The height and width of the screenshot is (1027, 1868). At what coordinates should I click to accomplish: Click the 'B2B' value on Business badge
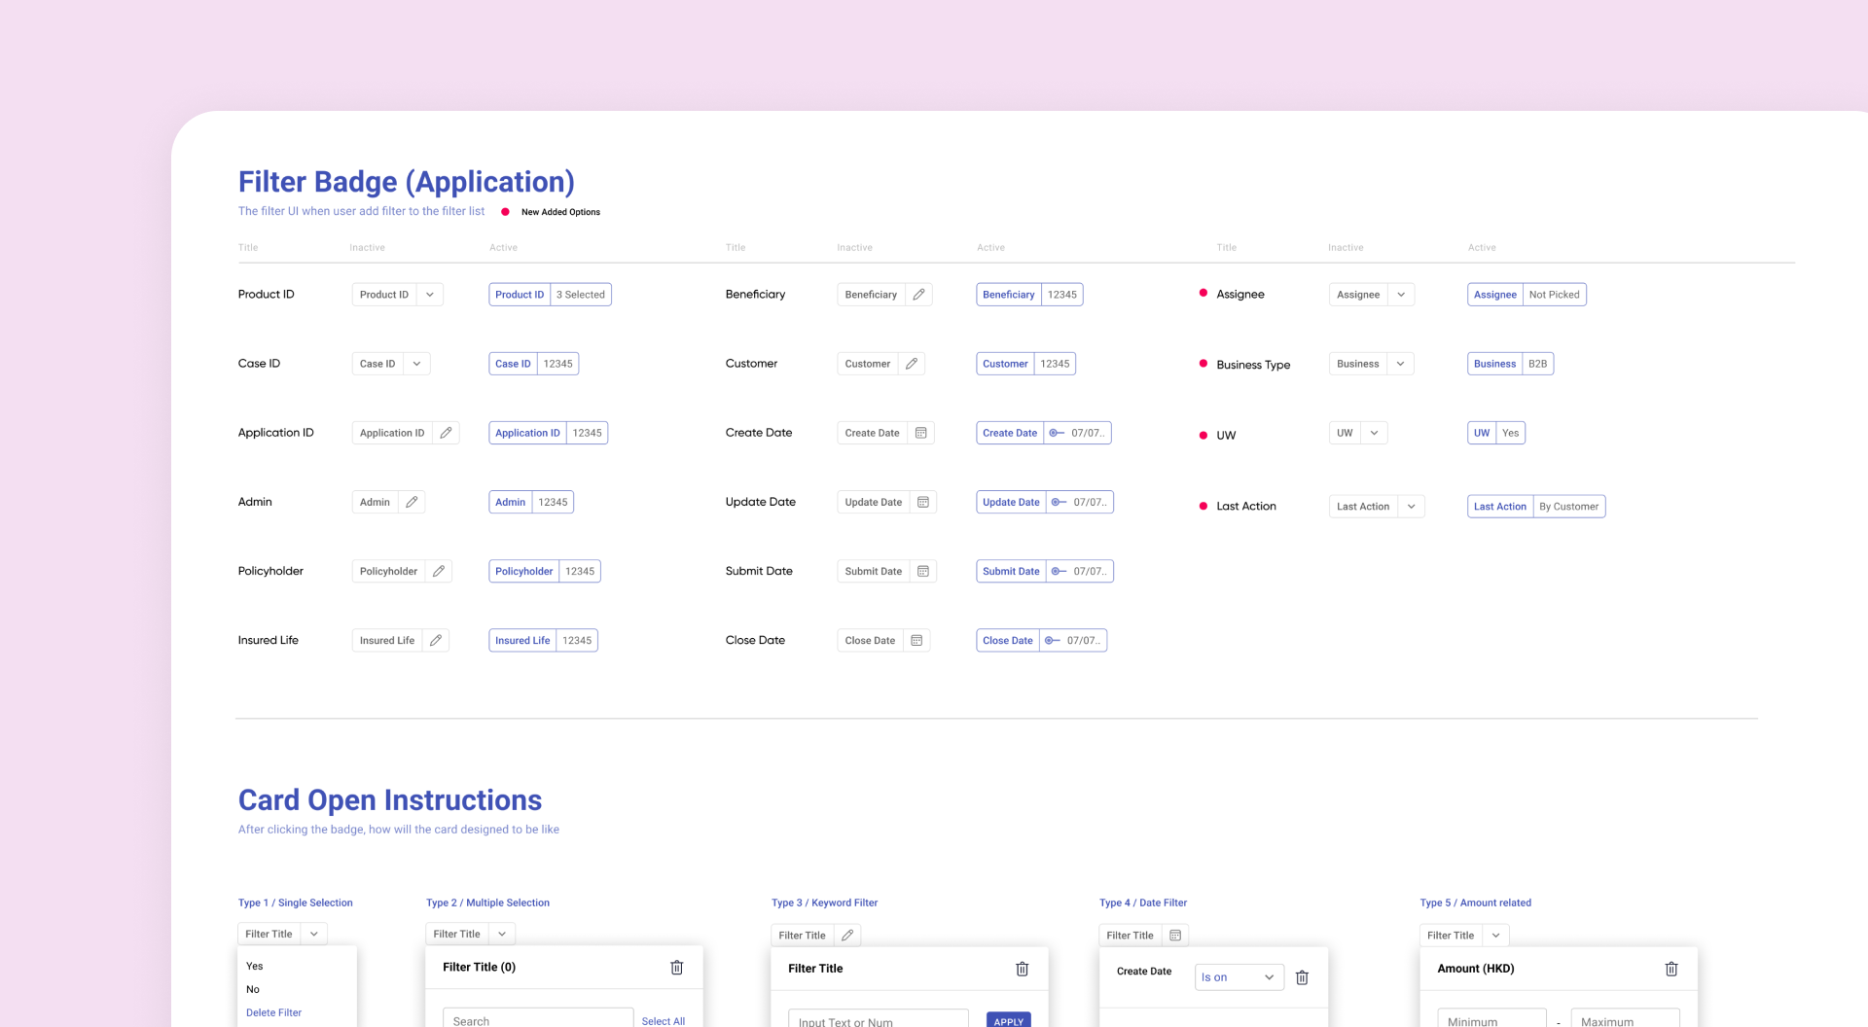(x=1537, y=363)
